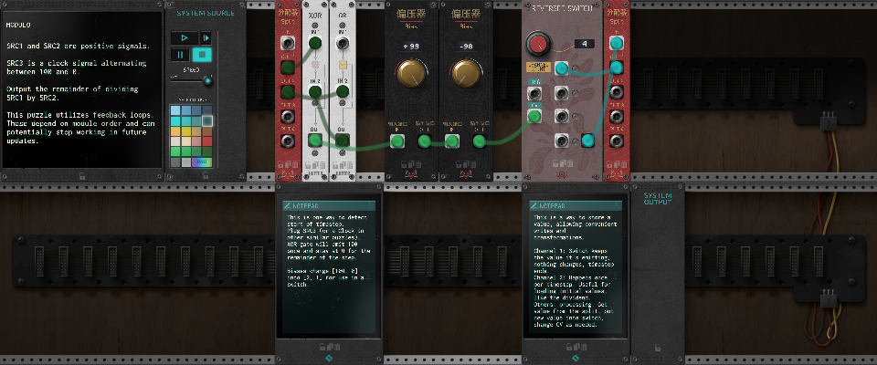This screenshot has height=365, width=877.
Task: Click the first Split module's empty IN jack
Action: tap(288, 43)
